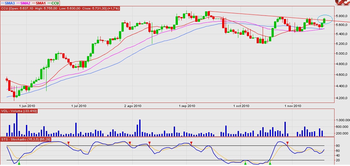This screenshot has width=350, height=166.
Task: Click the 5.200,0 price axis label
Action: [x=341, y=44]
